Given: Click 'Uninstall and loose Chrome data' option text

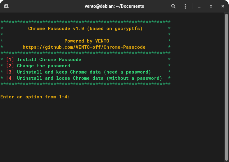Looking at the screenshot, I should click(x=90, y=78).
